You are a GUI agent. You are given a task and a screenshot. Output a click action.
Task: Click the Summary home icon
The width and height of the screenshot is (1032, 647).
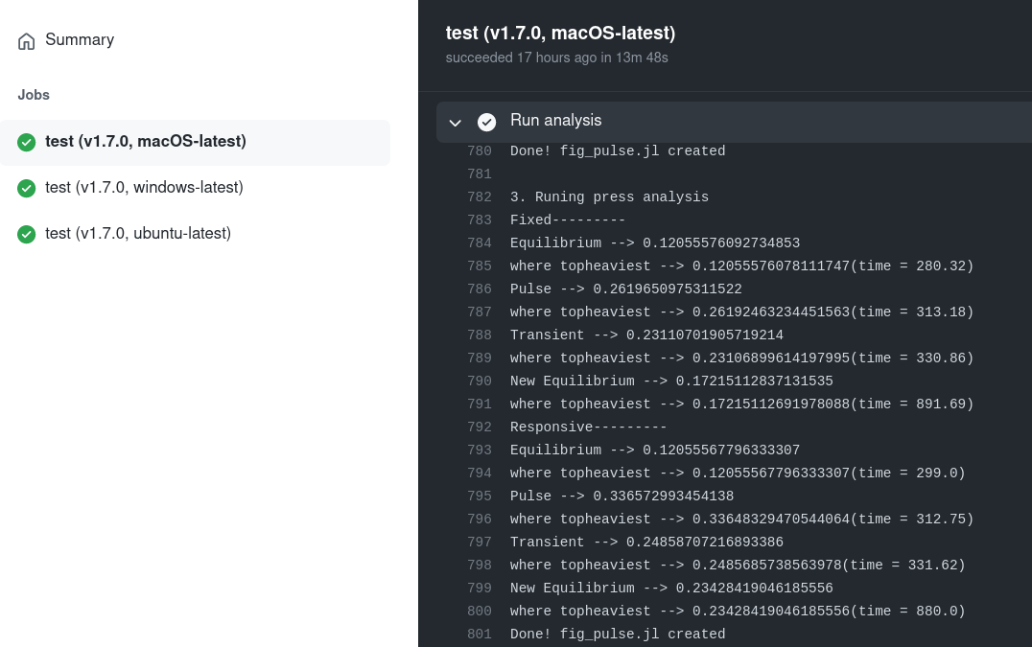point(26,41)
